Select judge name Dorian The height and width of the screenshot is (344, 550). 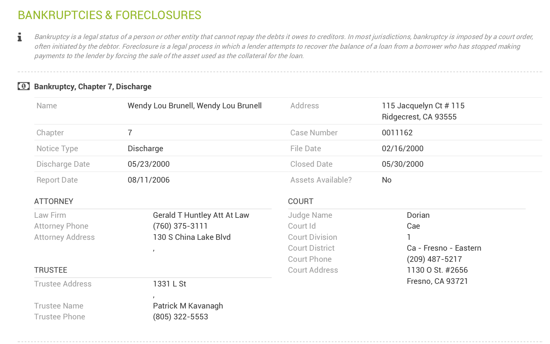tap(418, 215)
